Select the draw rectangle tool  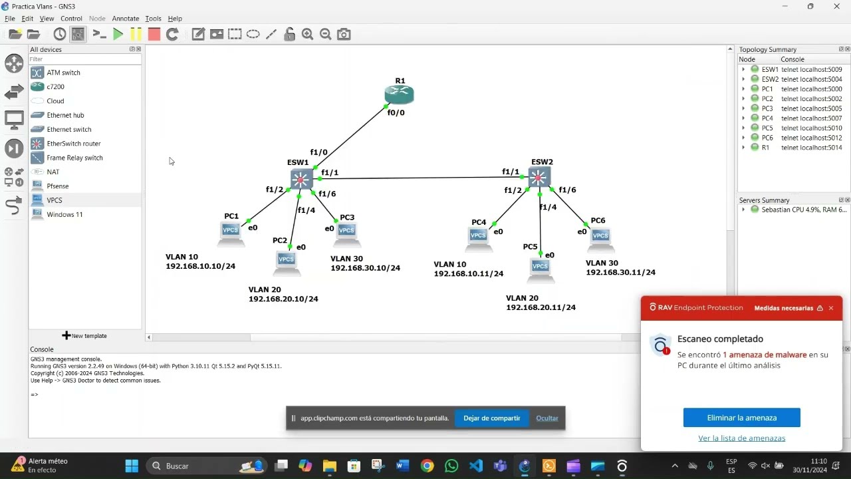point(235,34)
